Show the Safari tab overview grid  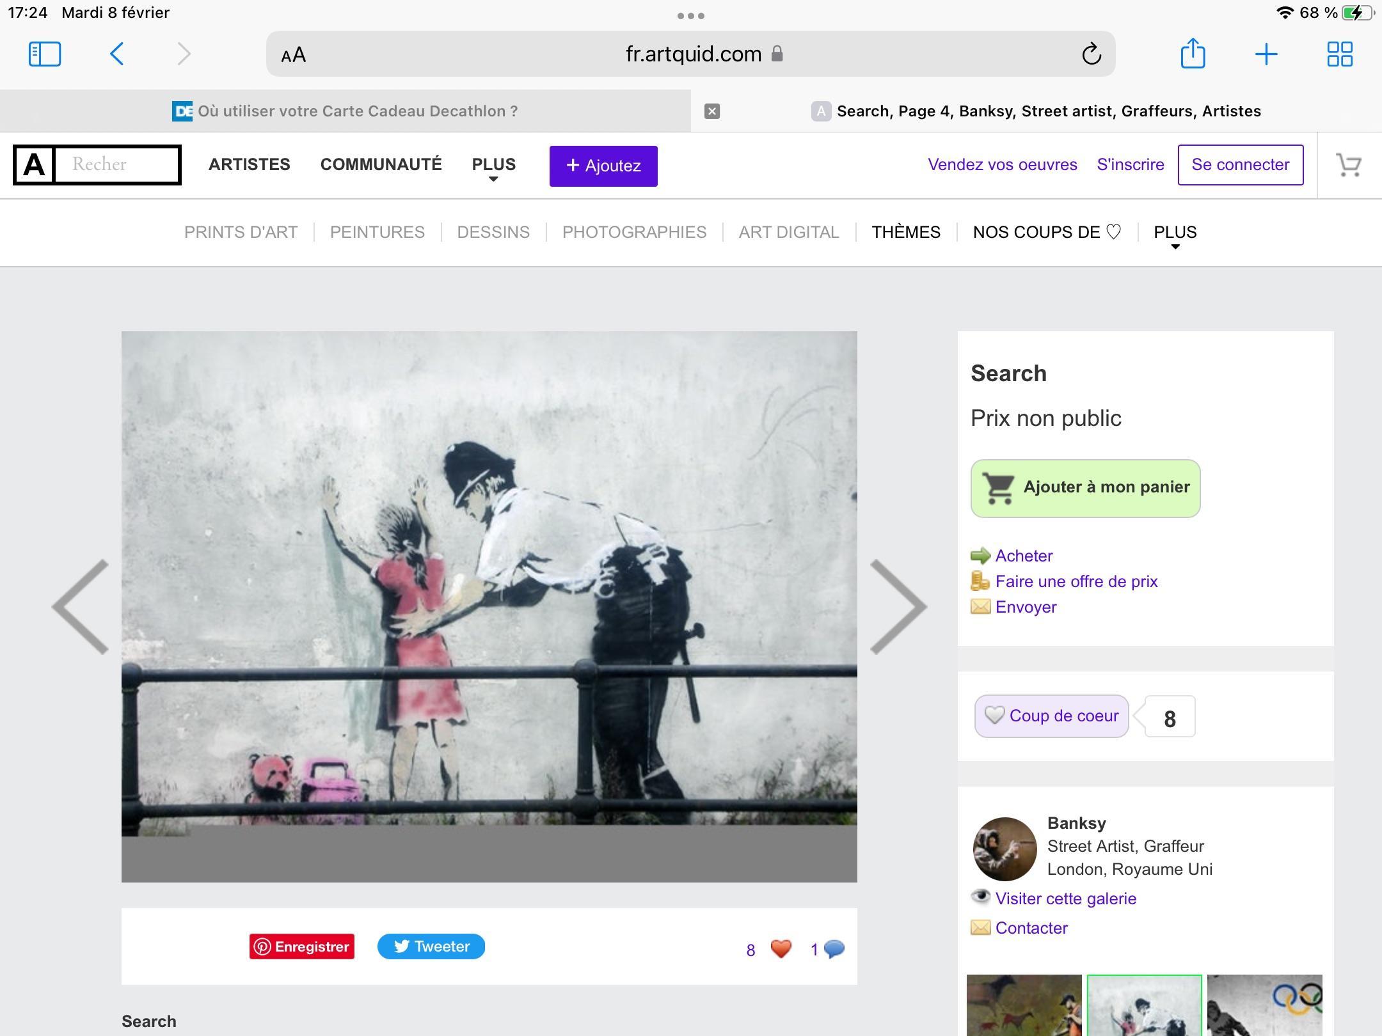pos(1340,54)
